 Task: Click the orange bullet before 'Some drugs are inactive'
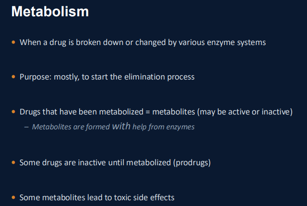[x=13, y=162]
